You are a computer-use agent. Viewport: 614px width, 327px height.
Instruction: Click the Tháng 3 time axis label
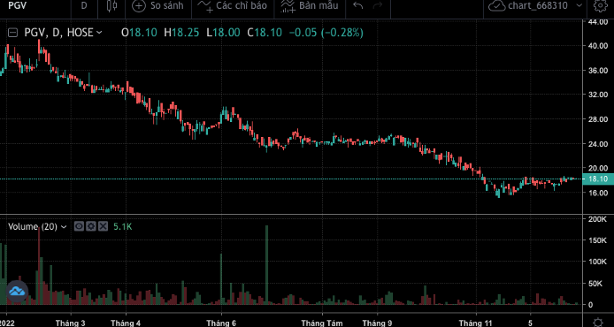click(71, 323)
